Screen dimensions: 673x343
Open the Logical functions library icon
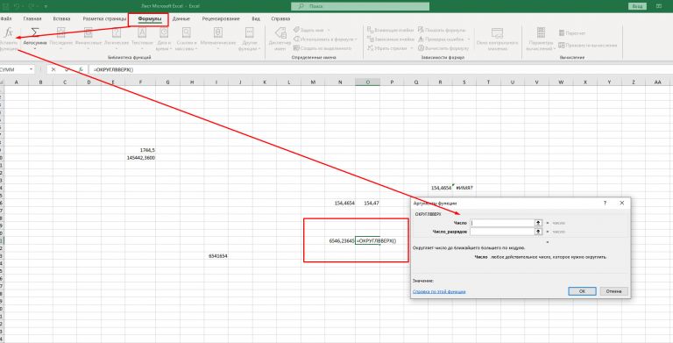coord(117,32)
